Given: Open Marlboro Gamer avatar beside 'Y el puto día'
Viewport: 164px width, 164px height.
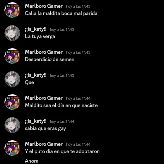Looking at the screenshot, I should pos(12,148).
